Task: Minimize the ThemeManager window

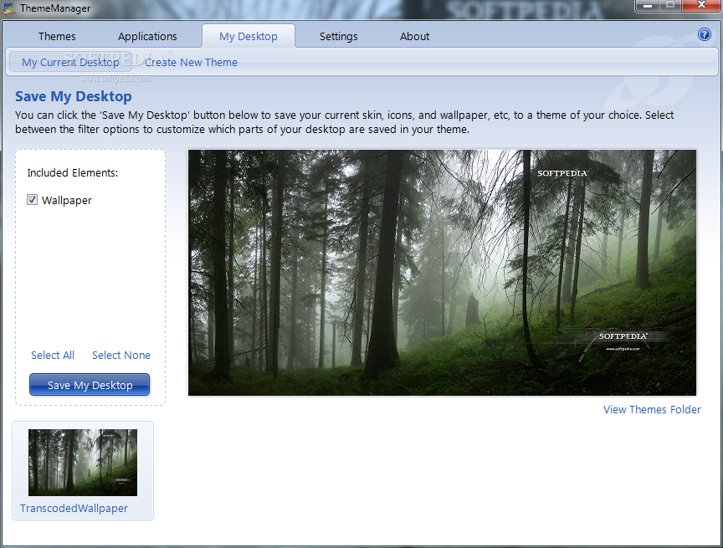Action: (648, 6)
